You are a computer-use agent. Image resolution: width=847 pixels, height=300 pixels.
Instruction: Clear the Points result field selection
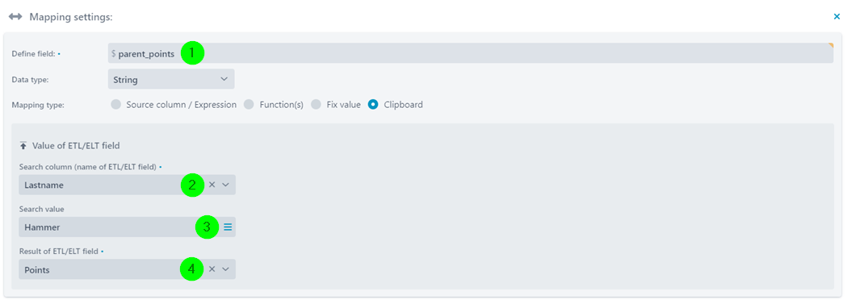click(x=212, y=269)
